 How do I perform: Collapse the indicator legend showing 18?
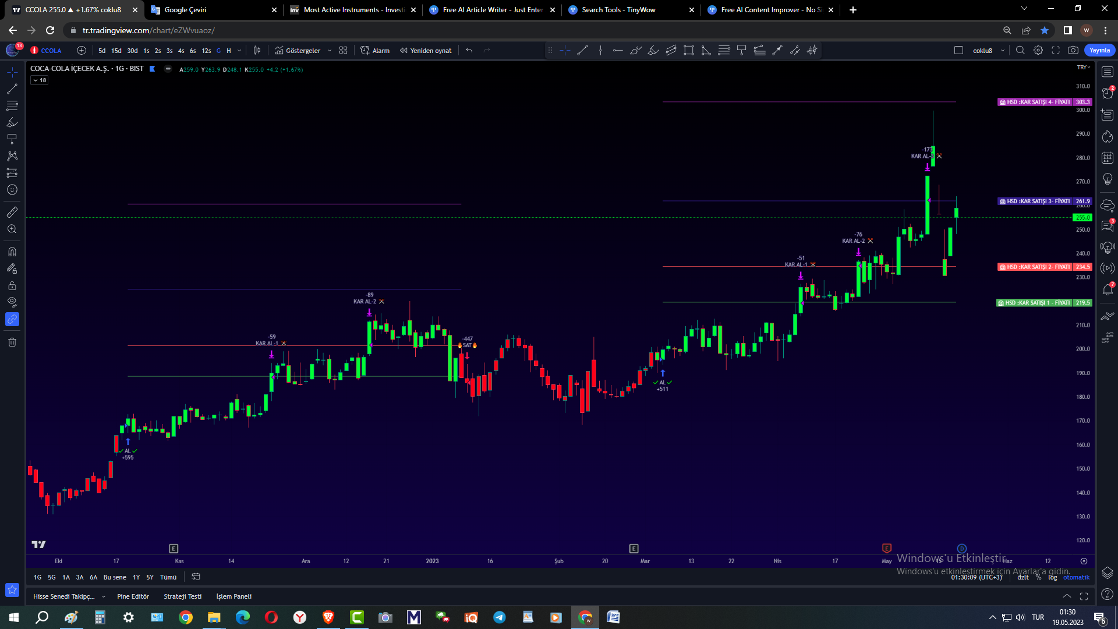[x=40, y=80]
